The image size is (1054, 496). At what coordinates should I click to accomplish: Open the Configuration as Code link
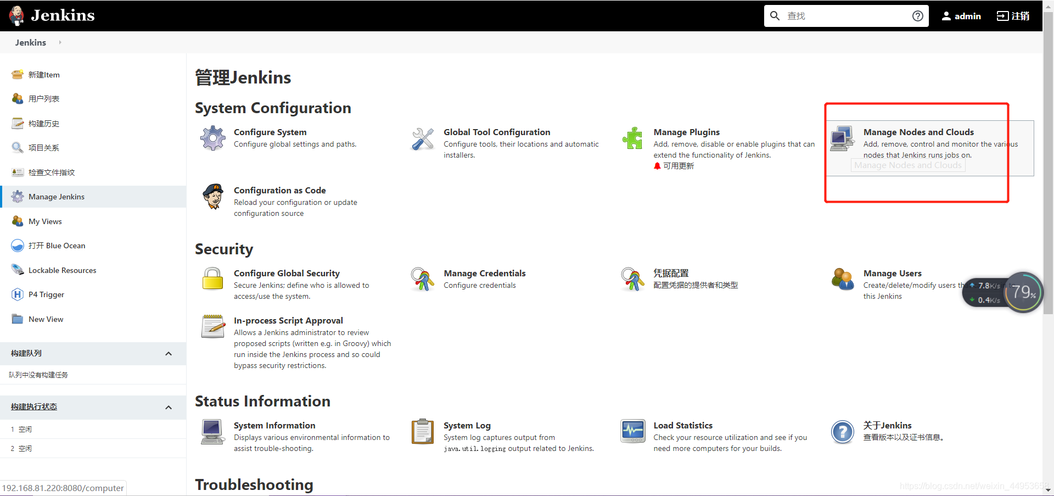(279, 190)
